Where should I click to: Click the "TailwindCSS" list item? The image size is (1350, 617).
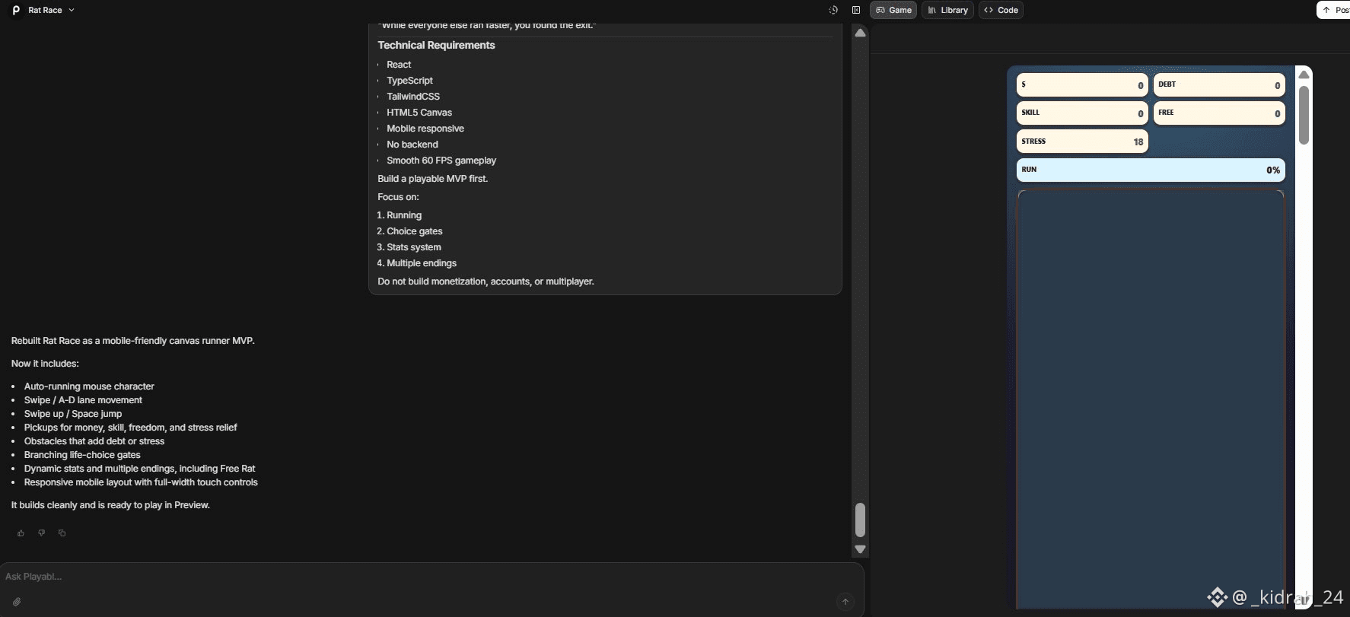413,97
